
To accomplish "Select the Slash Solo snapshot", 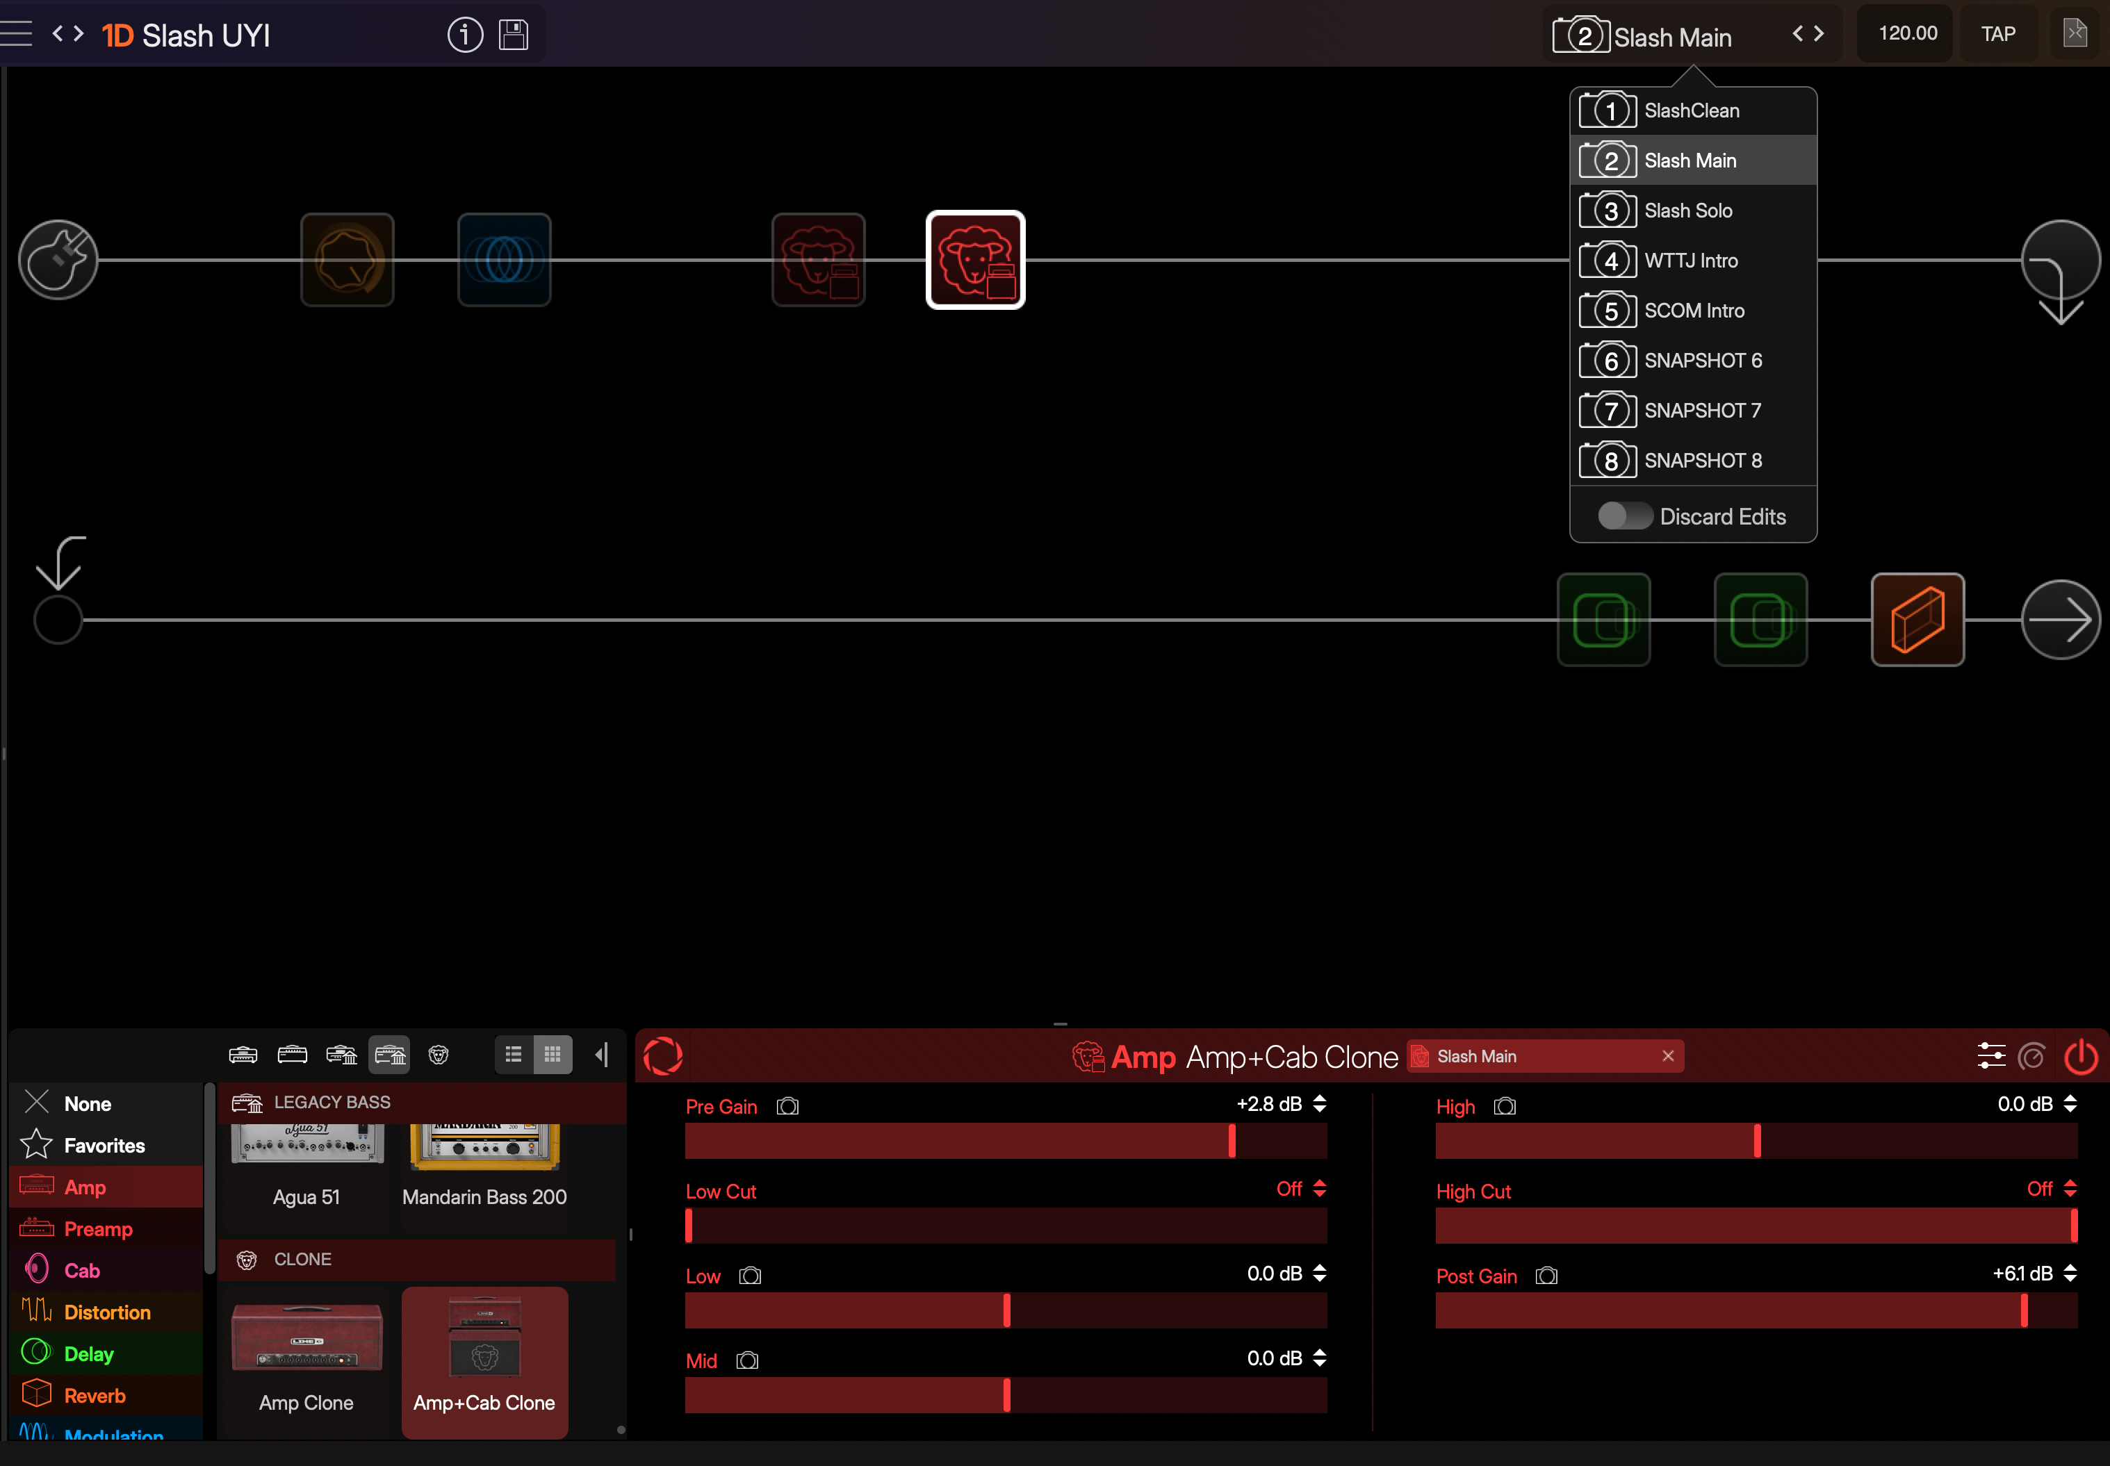I will (1693, 211).
